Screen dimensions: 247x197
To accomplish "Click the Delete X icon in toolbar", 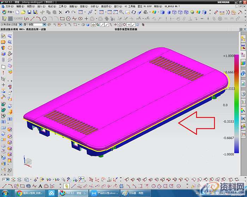I will (61, 12).
